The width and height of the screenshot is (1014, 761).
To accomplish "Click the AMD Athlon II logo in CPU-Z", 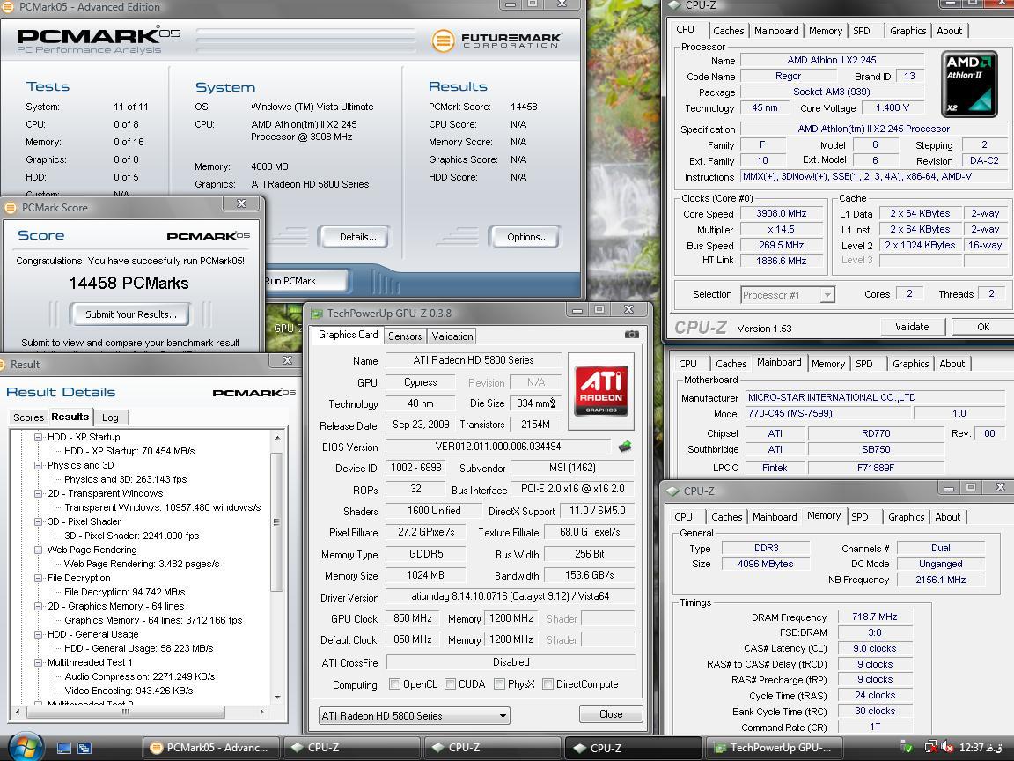I will coord(967,83).
